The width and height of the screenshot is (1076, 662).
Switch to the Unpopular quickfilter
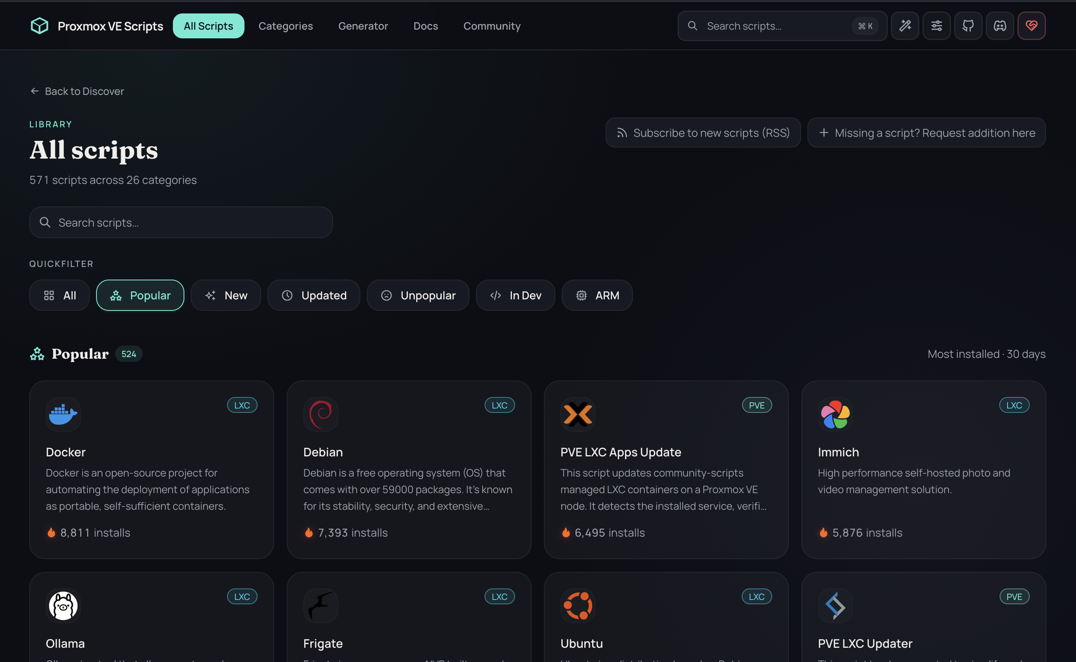pos(418,295)
